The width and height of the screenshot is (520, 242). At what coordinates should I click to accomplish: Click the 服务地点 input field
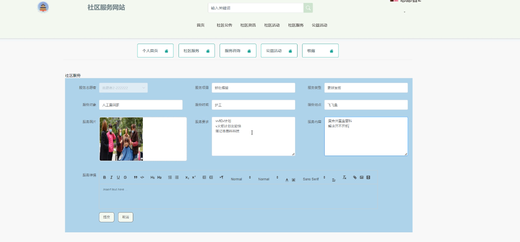(366, 105)
